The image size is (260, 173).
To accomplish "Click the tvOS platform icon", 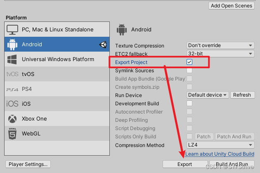I will click(12, 74).
